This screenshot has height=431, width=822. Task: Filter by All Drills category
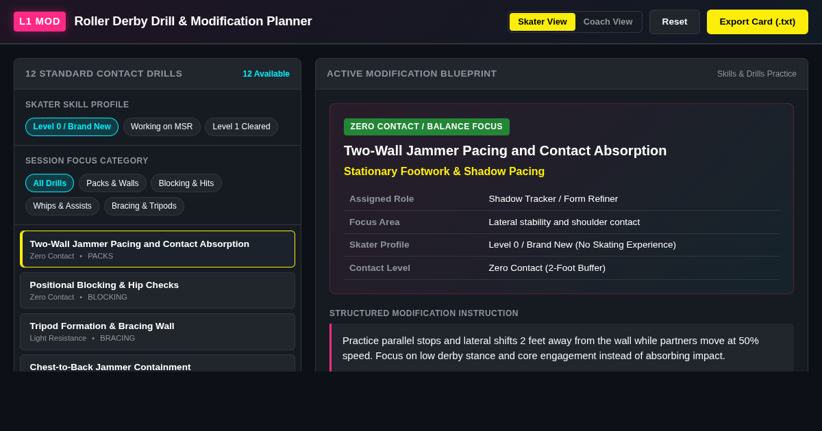click(50, 183)
